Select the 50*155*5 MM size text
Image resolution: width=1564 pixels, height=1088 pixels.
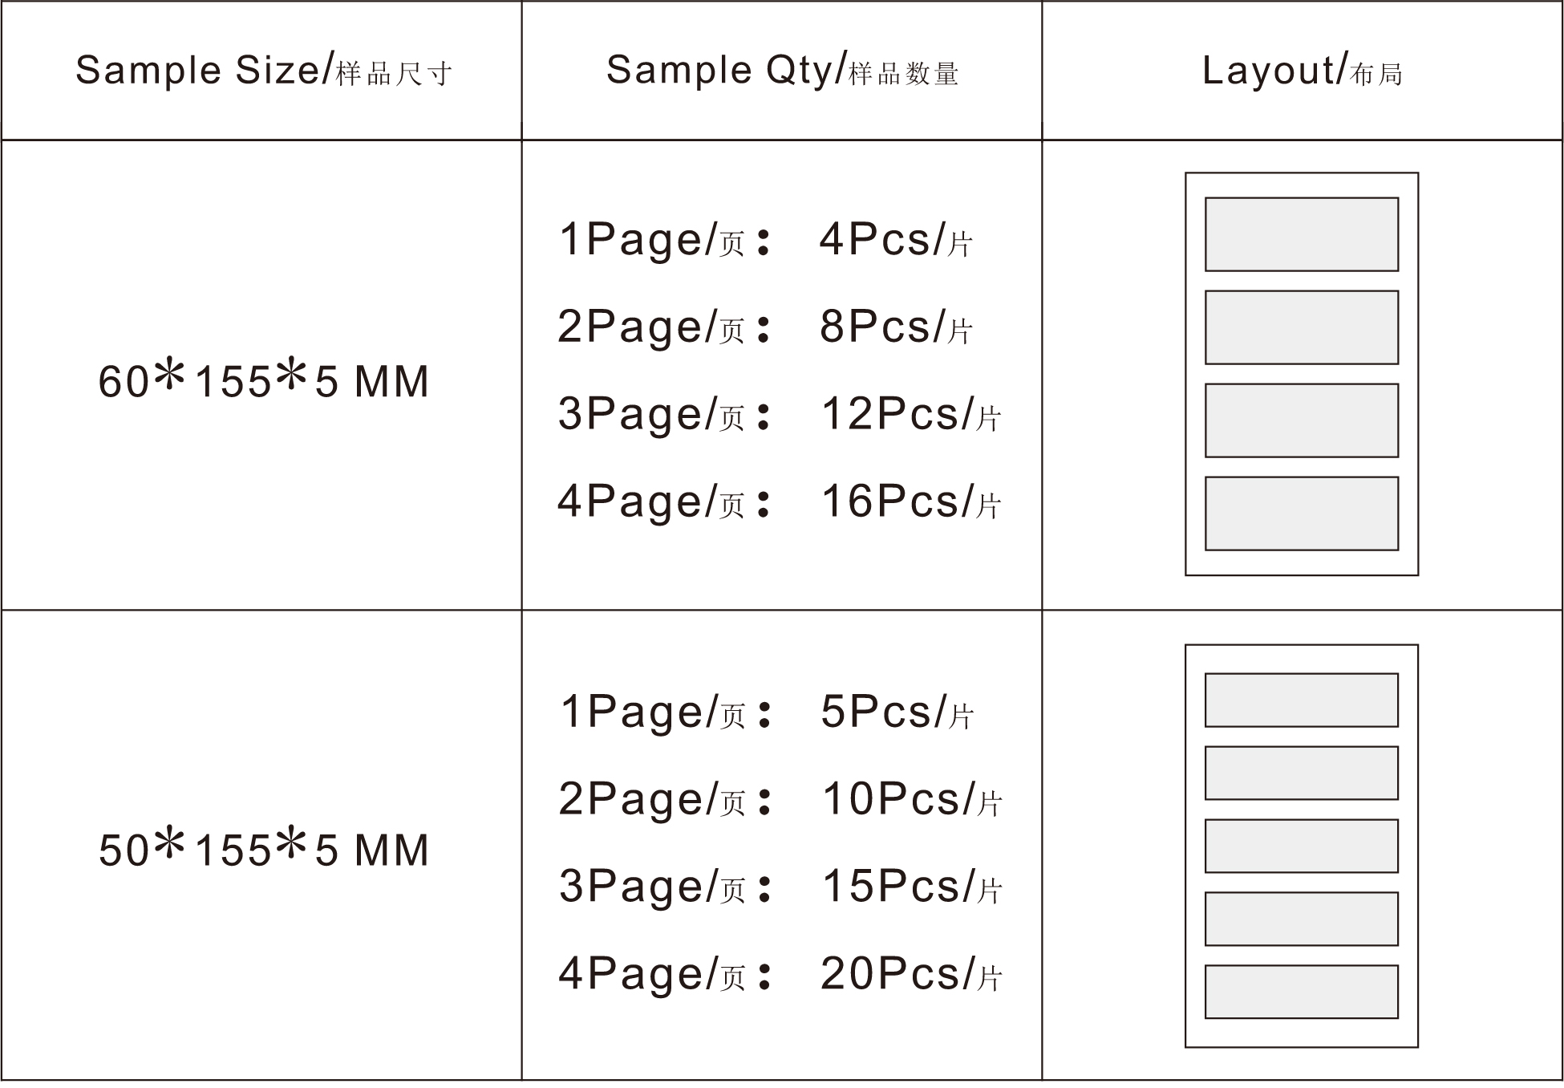click(x=263, y=850)
